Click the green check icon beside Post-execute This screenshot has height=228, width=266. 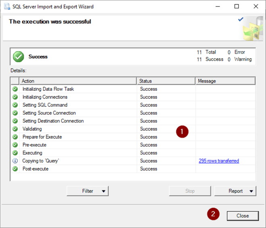15,169
